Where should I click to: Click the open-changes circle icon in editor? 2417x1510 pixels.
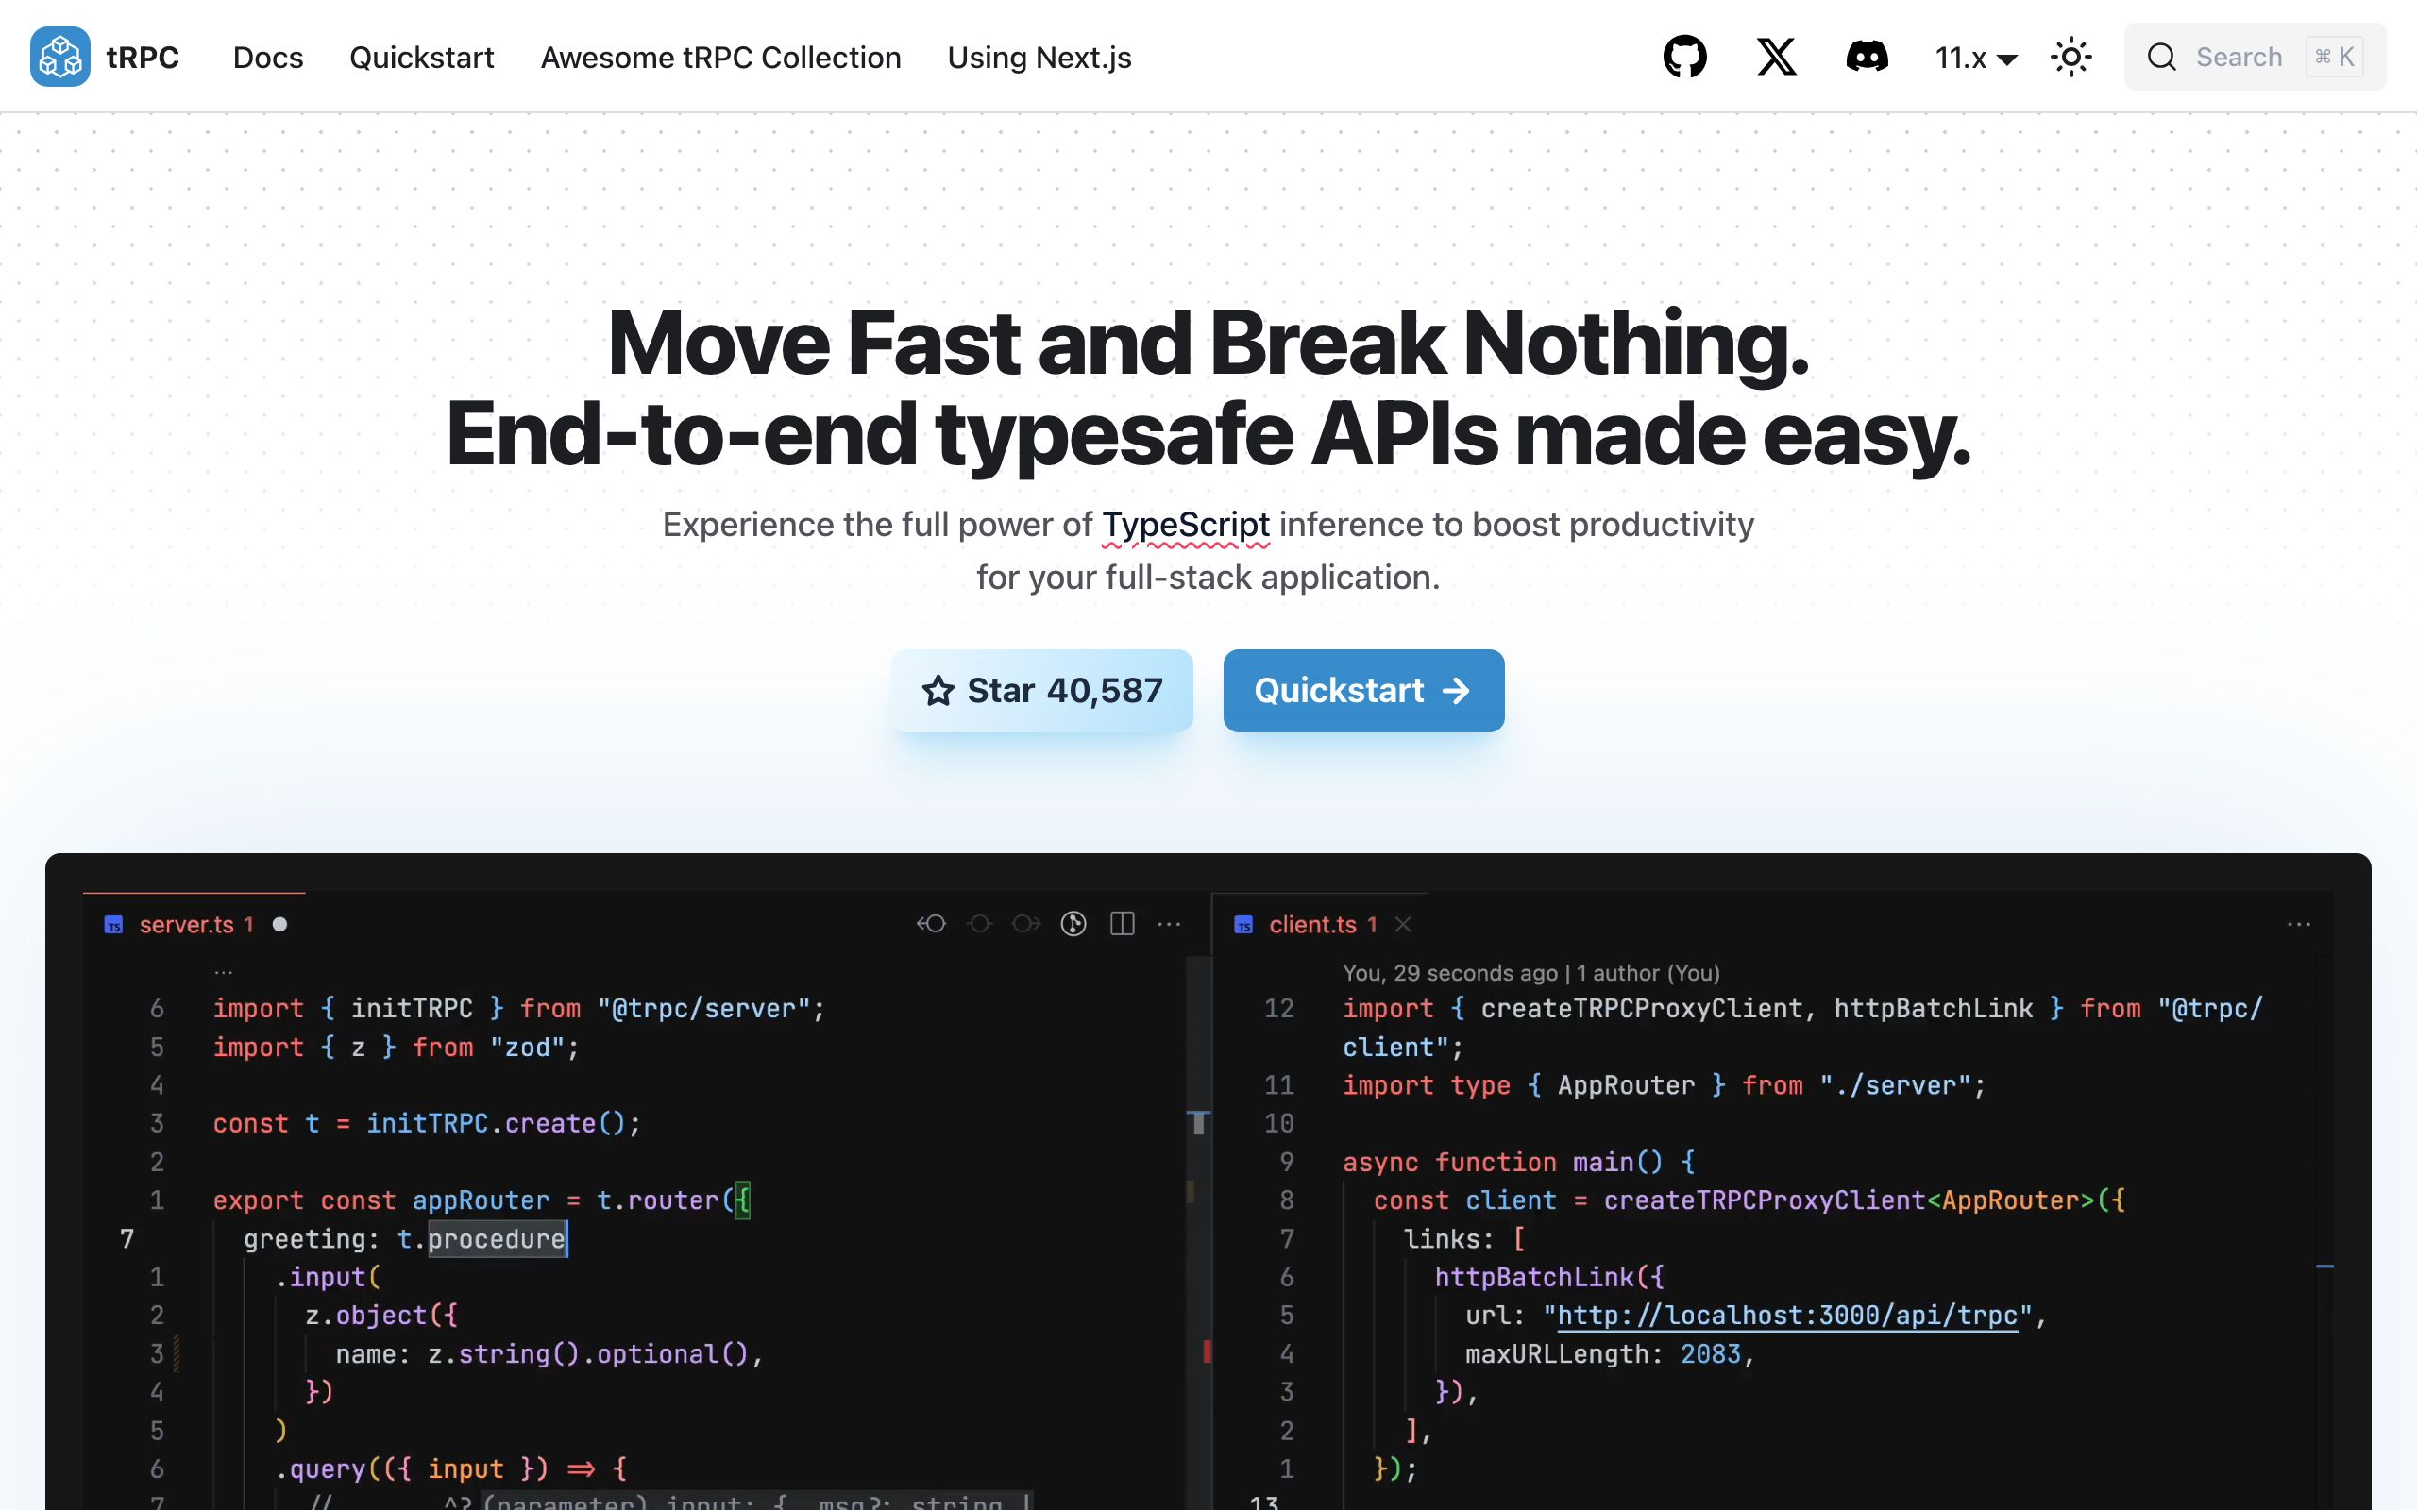coord(980,924)
